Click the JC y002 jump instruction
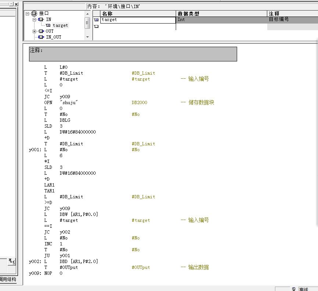318x291 pixels. 57,232
